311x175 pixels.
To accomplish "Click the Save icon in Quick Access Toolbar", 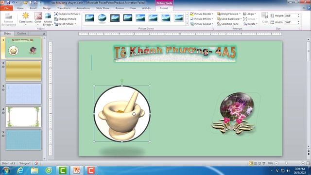I will (8, 2).
